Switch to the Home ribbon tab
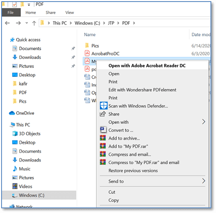The width and height of the screenshot is (216, 213). click(31, 13)
